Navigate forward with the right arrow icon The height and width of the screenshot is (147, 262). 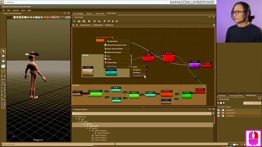(x=77, y=25)
